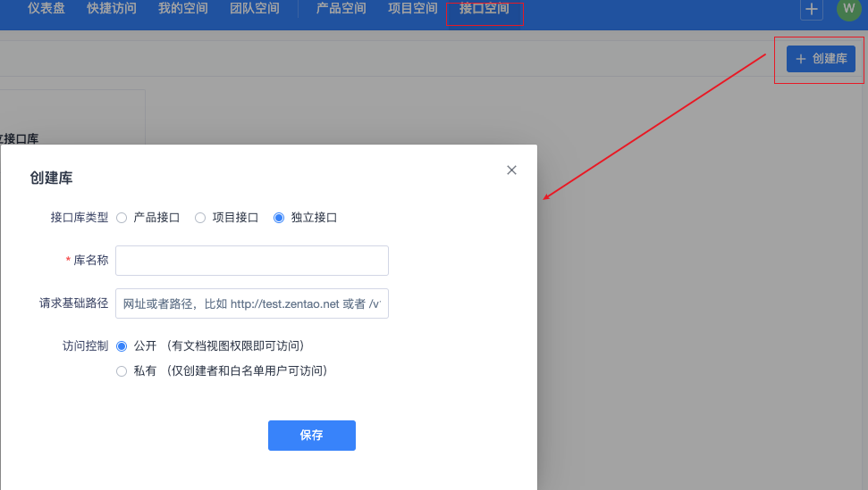The width and height of the screenshot is (868, 490).
Task: Select the 产品接口 radio option
Action: pyautogui.click(x=122, y=218)
